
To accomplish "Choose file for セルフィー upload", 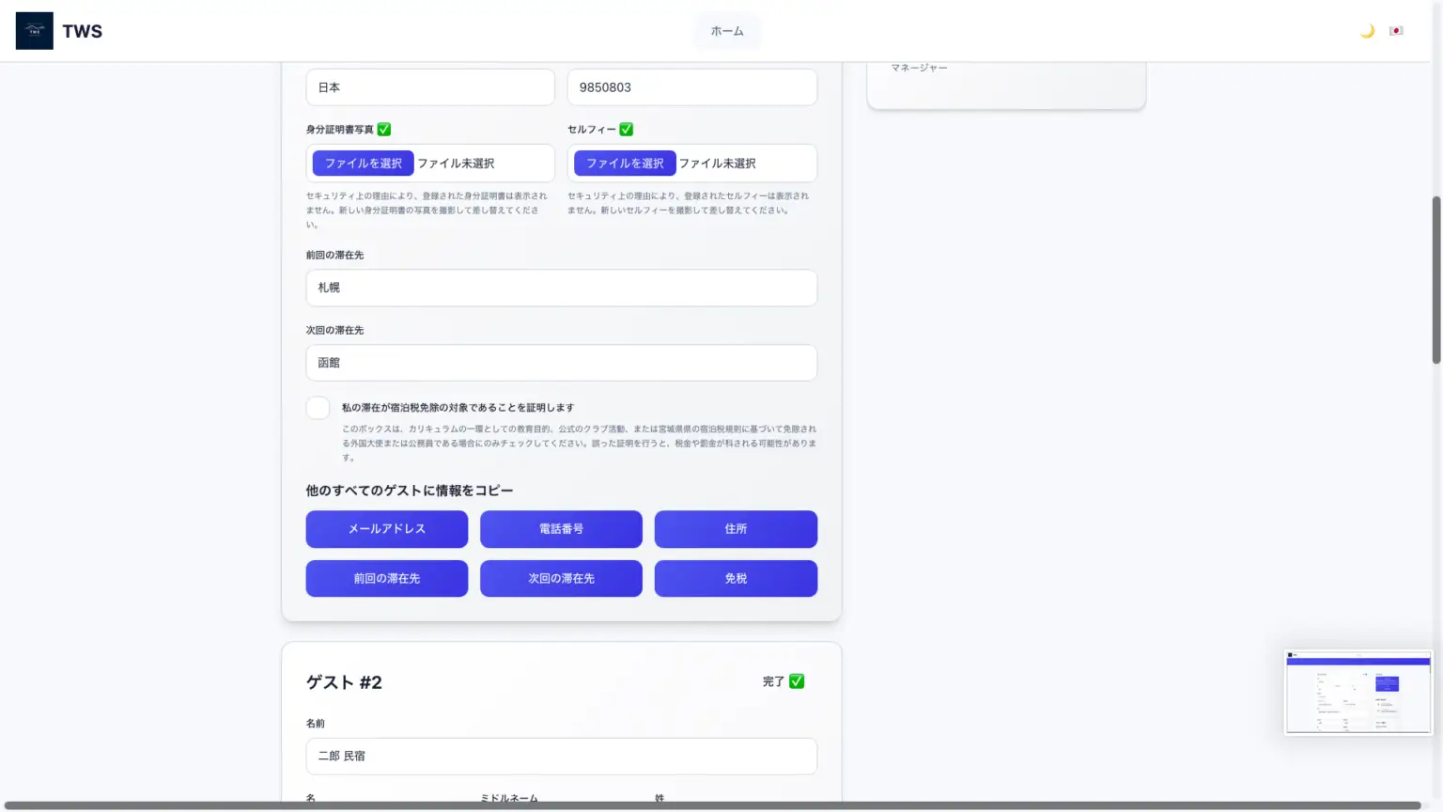I will (625, 164).
